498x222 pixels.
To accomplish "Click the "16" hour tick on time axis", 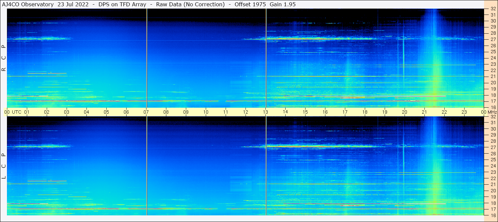I will (x=325, y=112).
